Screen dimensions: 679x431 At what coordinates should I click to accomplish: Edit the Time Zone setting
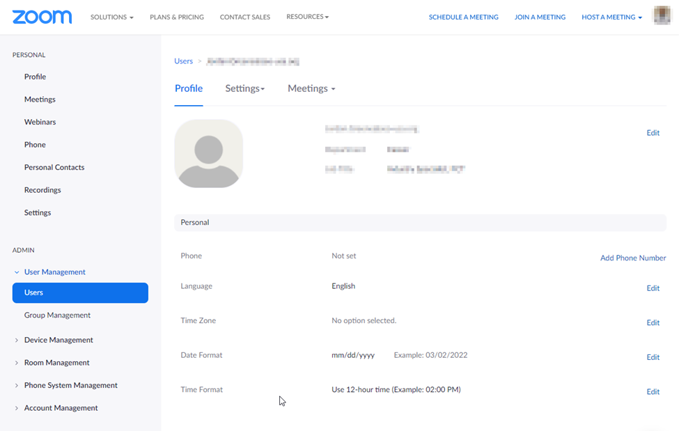(653, 322)
